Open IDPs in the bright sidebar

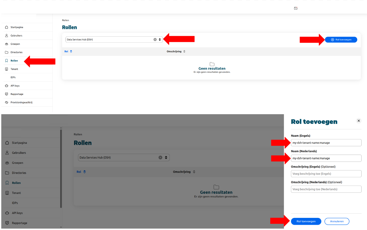click(x=13, y=78)
